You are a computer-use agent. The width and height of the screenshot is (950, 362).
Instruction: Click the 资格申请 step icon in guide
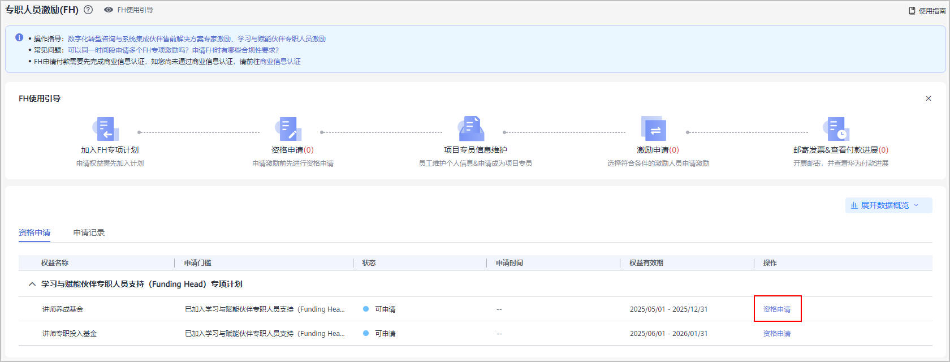pyautogui.click(x=289, y=129)
